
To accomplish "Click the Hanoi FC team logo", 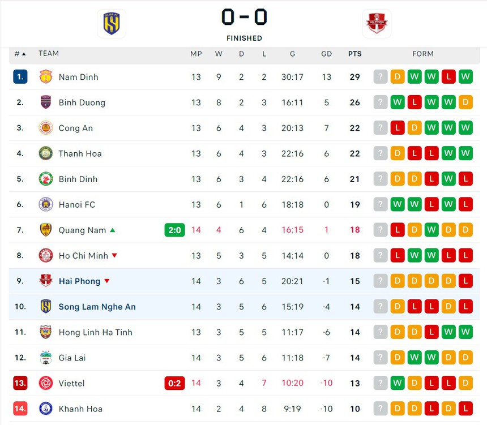I will pos(46,204).
